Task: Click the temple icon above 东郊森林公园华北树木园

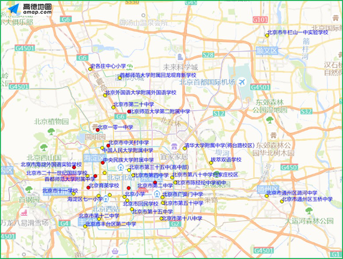Action: coord(273,135)
